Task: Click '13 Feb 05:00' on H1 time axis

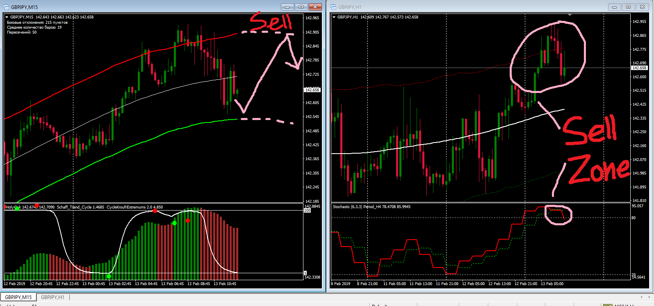Action: (x=552, y=284)
